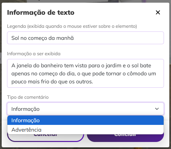Click inside the Informação a ser exibida textarea
The height and width of the screenshot is (149, 171).
pyautogui.click(x=85, y=73)
